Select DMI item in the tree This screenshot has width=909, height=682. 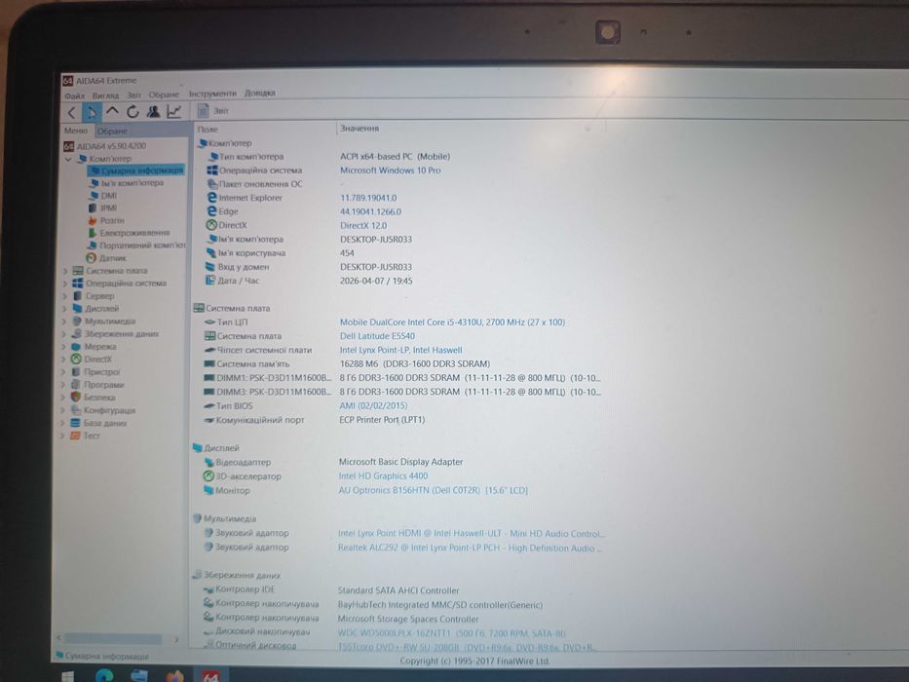102,196
